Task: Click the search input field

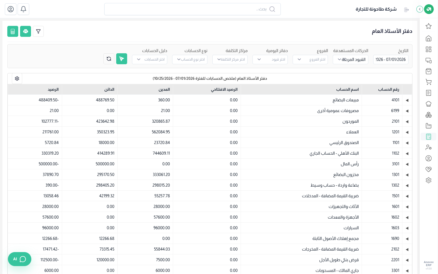Action: (x=193, y=9)
